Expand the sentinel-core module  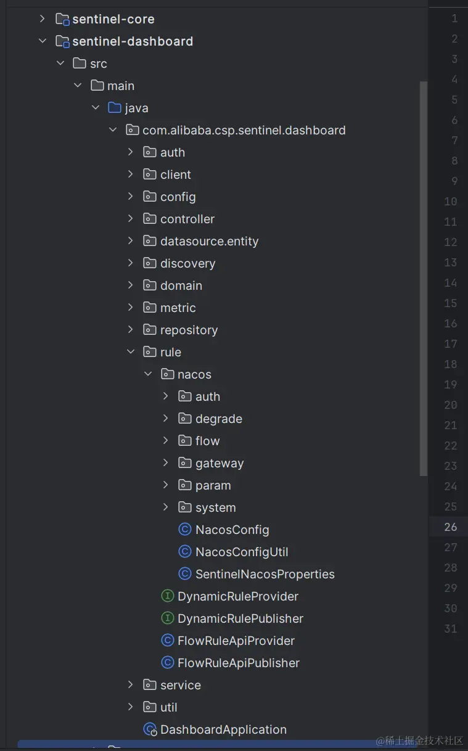pos(42,19)
